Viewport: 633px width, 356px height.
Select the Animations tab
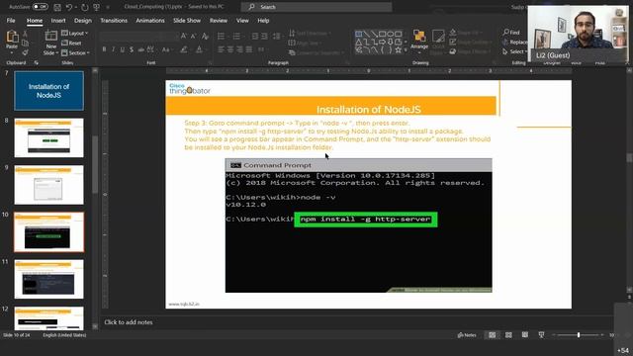[x=150, y=20]
